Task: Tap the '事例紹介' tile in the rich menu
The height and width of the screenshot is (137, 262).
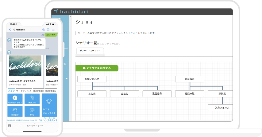Action: pos(15,111)
